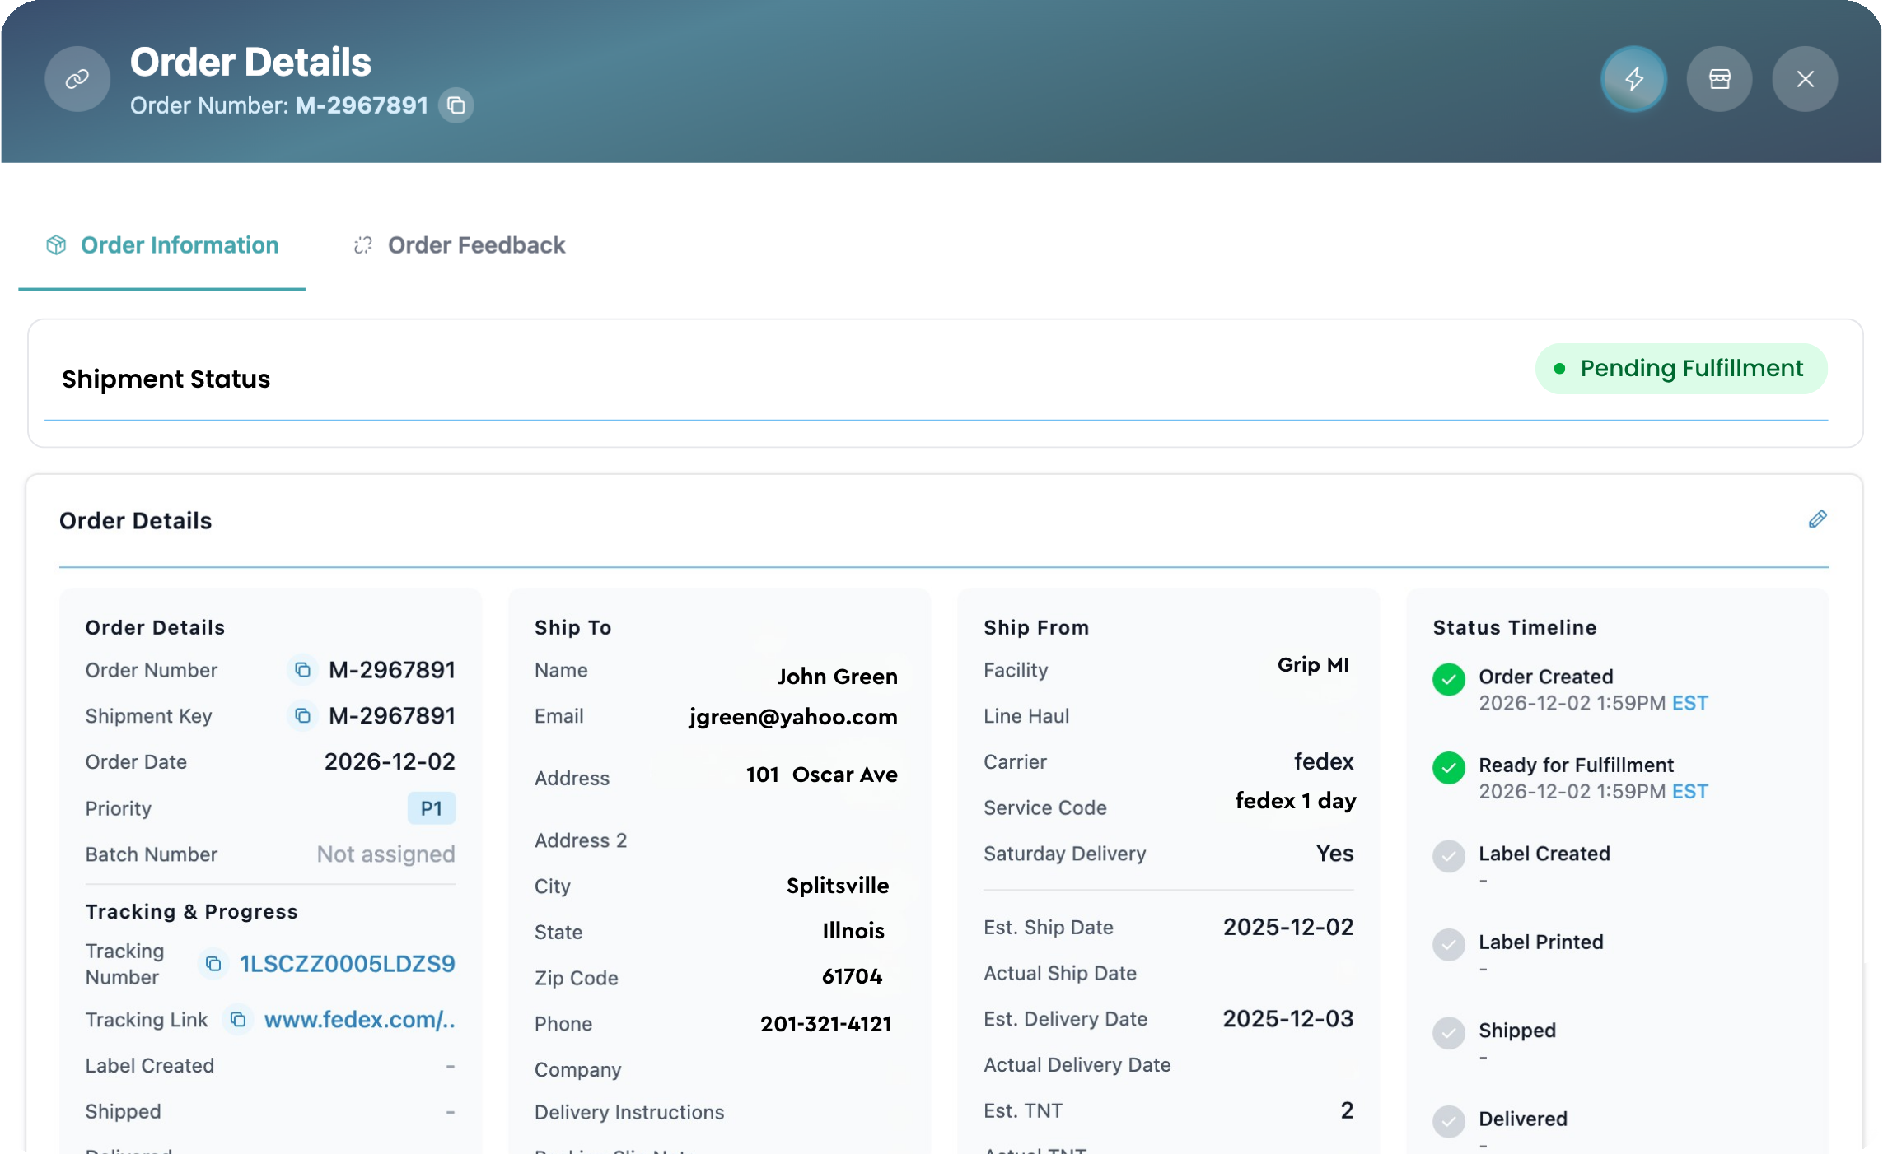Viewport: 1883px width, 1154px height.
Task: Click the storefront icon in the header
Action: pyautogui.click(x=1719, y=79)
